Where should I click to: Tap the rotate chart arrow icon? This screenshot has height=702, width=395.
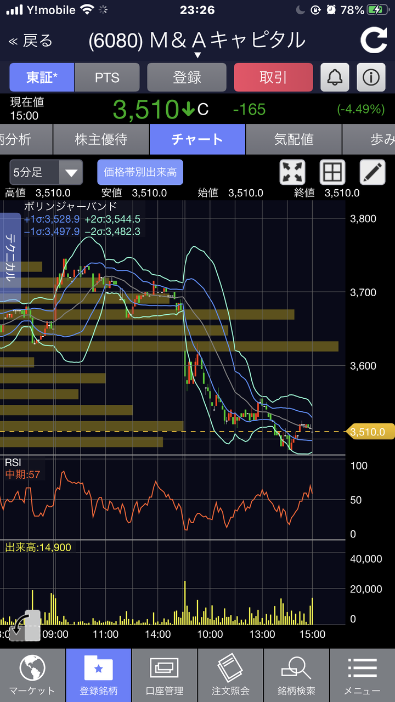point(26,626)
